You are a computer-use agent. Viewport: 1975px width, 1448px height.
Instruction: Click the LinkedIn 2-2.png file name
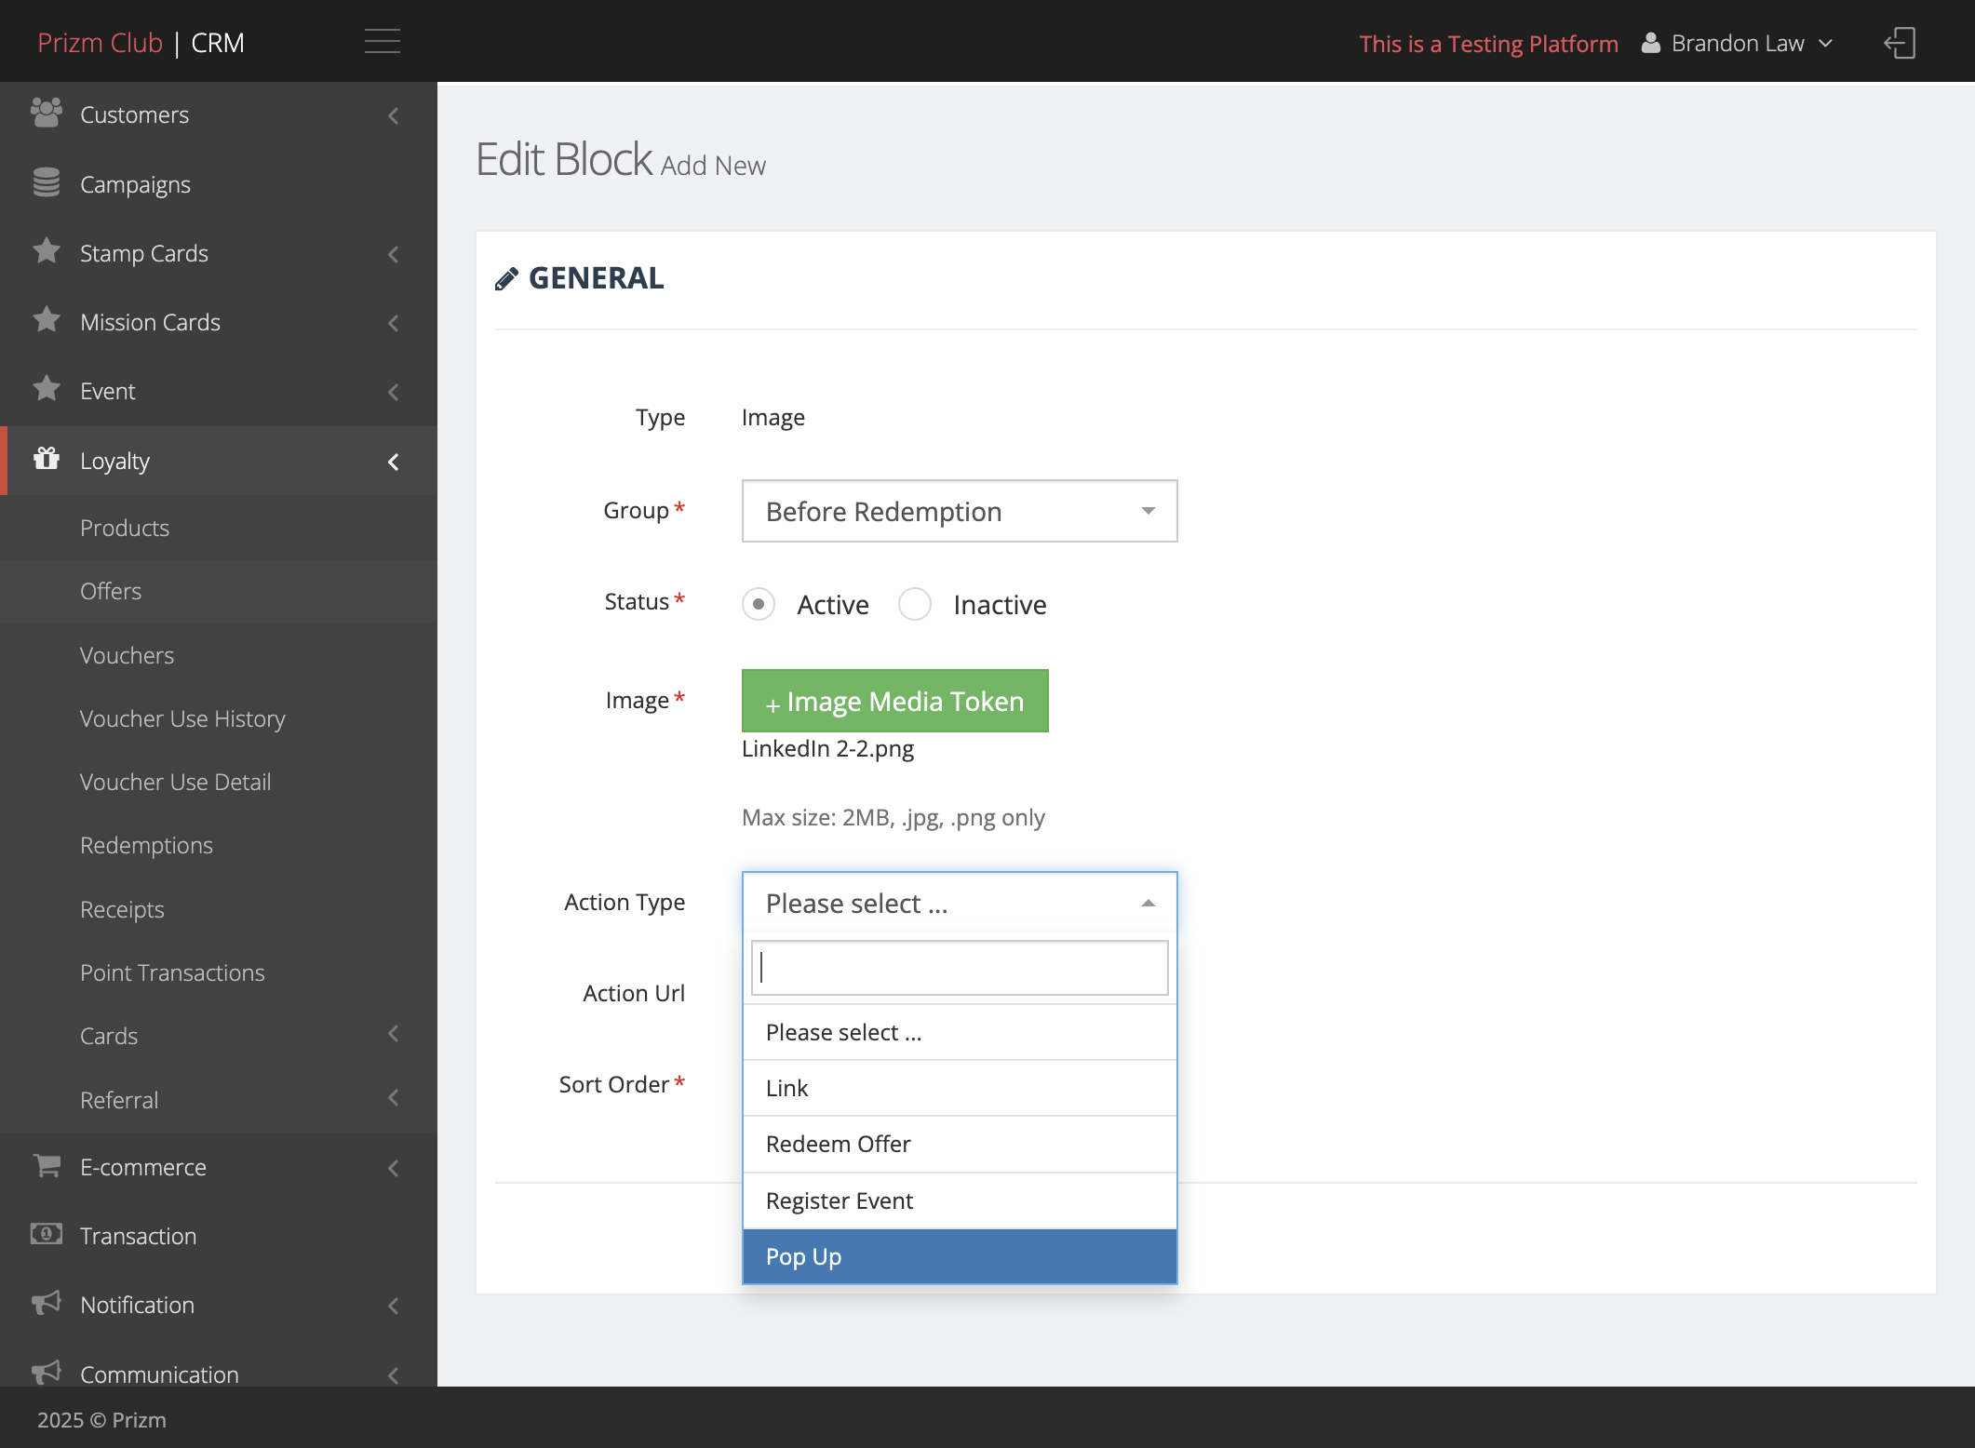pyautogui.click(x=827, y=748)
